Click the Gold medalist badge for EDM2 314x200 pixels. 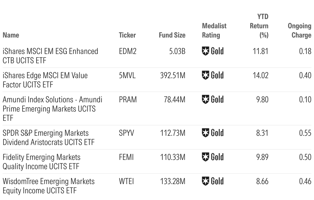pyautogui.click(x=213, y=51)
